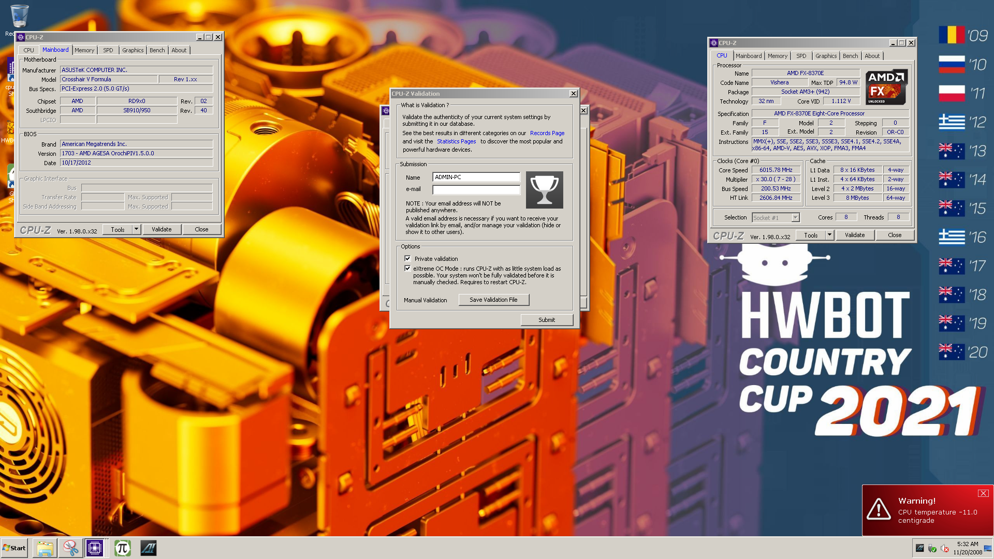Switch to CPU tab in left CPU-Z window

(x=29, y=50)
